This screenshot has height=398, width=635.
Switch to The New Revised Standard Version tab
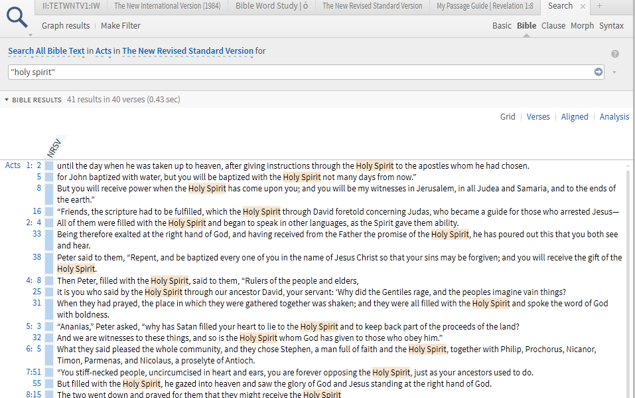(x=372, y=6)
